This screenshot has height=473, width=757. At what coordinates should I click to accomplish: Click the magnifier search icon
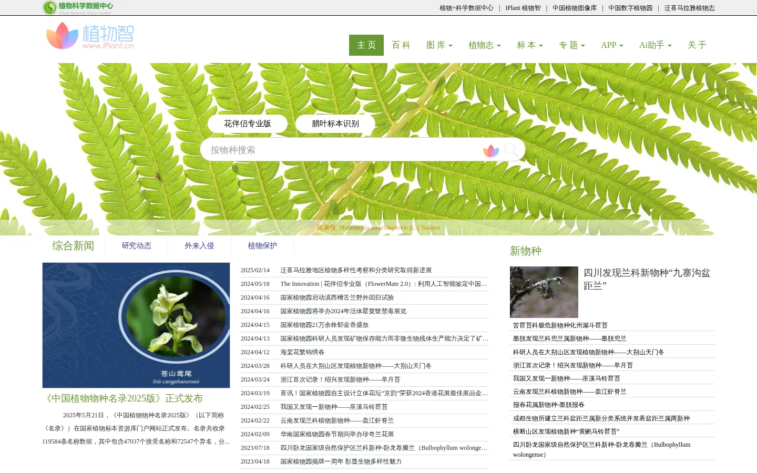tap(511, 150)
